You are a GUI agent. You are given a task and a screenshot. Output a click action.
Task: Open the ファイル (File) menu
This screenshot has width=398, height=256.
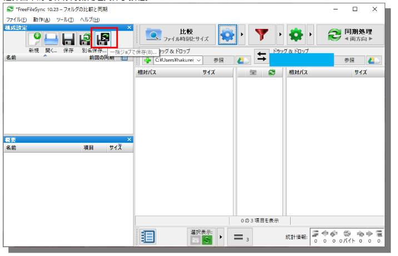pyautogui.click(x=16, y=19)
